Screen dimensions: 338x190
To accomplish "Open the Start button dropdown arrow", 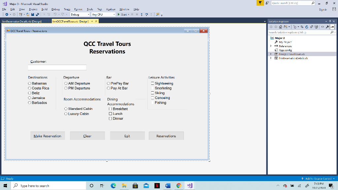I will [128, 15].
